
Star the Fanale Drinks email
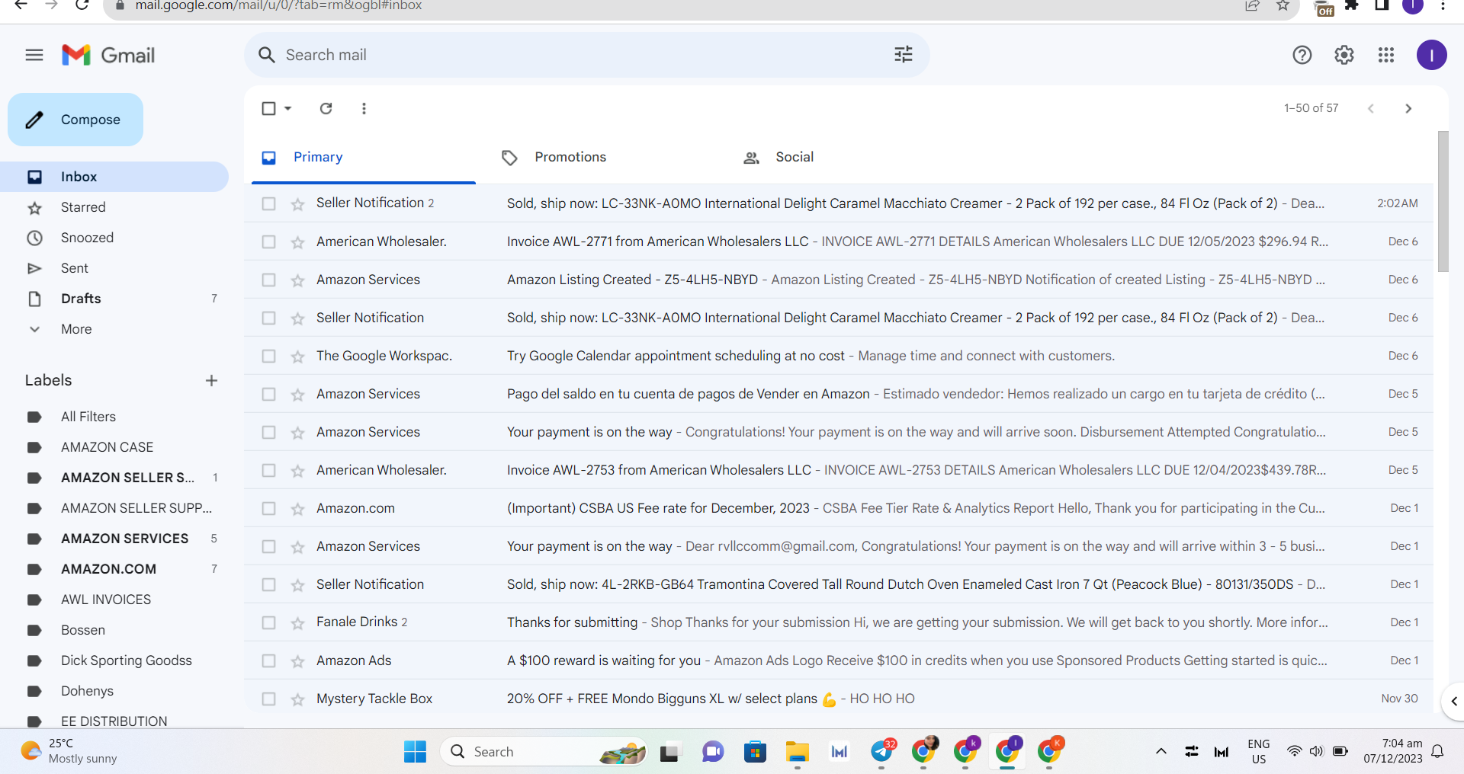point(297,623)
